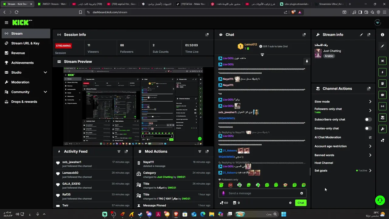Screen dimensions: 389x219
Task: Click the chat scrollbar
Action: [310, 172]
